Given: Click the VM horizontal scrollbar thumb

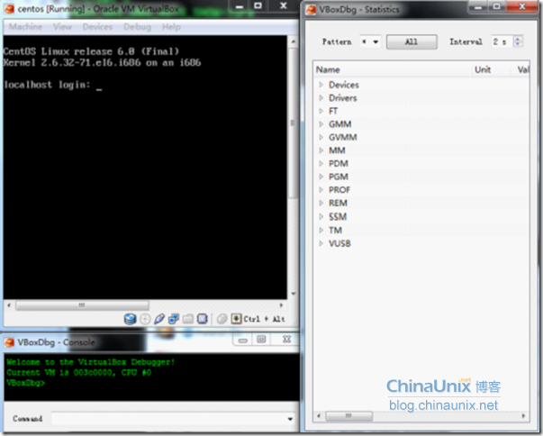Looking at the screenshot, I should click(83, 305).
